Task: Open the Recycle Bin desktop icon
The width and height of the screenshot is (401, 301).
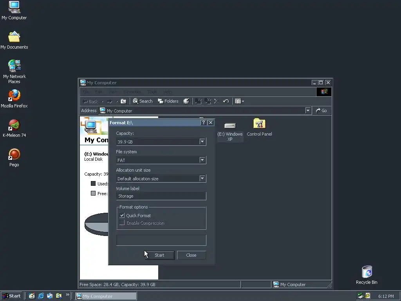Action: click(367, 275)
